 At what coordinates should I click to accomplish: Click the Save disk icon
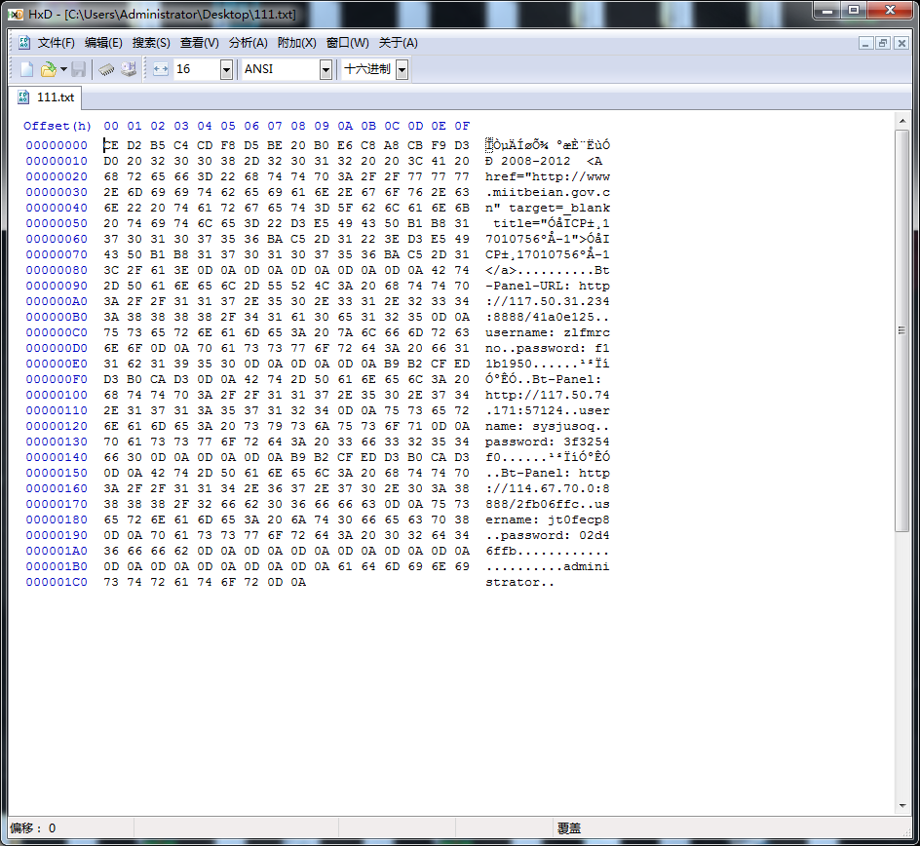[78, 69]
